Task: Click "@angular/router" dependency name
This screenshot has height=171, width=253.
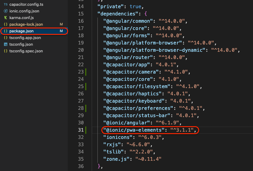Action: pos(128,57)
